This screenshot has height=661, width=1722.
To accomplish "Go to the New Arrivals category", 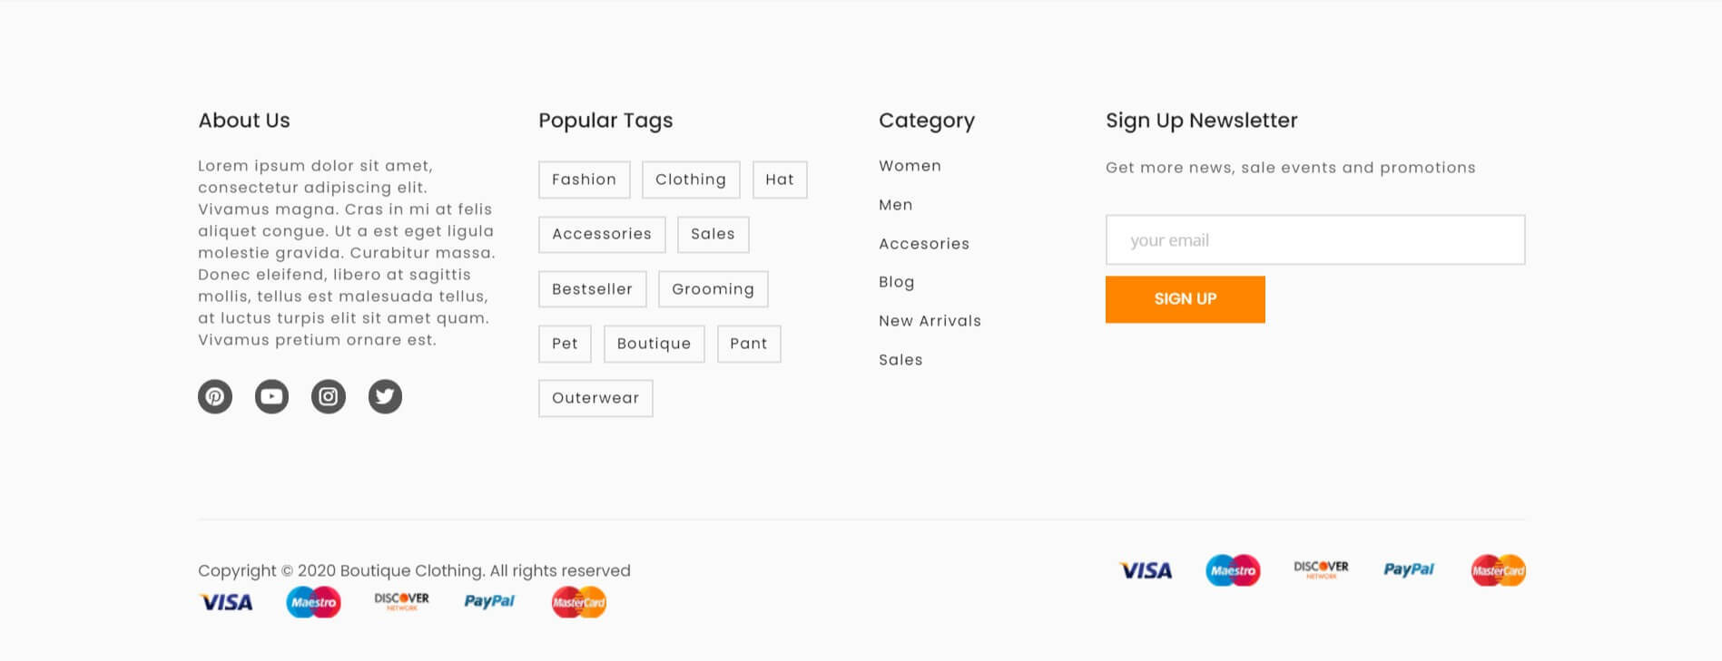I will click(930, 321).
